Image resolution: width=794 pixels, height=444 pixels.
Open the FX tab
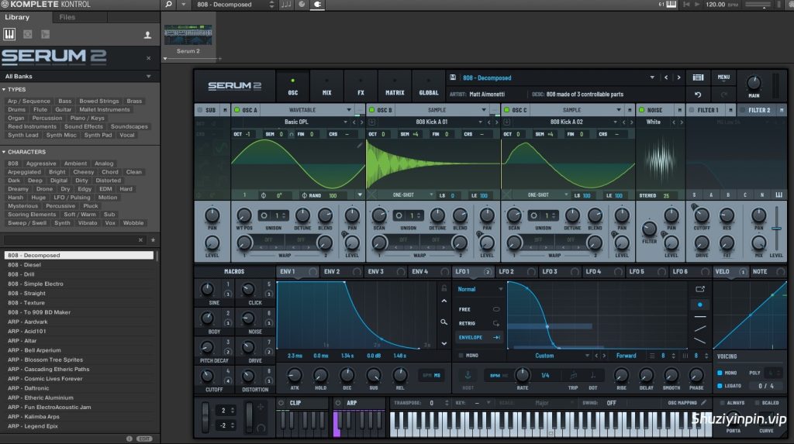pyautogui.click(x=361, y=86)
